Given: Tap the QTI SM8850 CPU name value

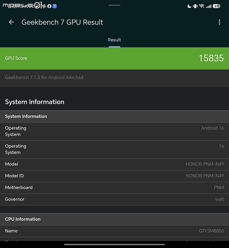Looking at the screenshot, I should (211, 231).
